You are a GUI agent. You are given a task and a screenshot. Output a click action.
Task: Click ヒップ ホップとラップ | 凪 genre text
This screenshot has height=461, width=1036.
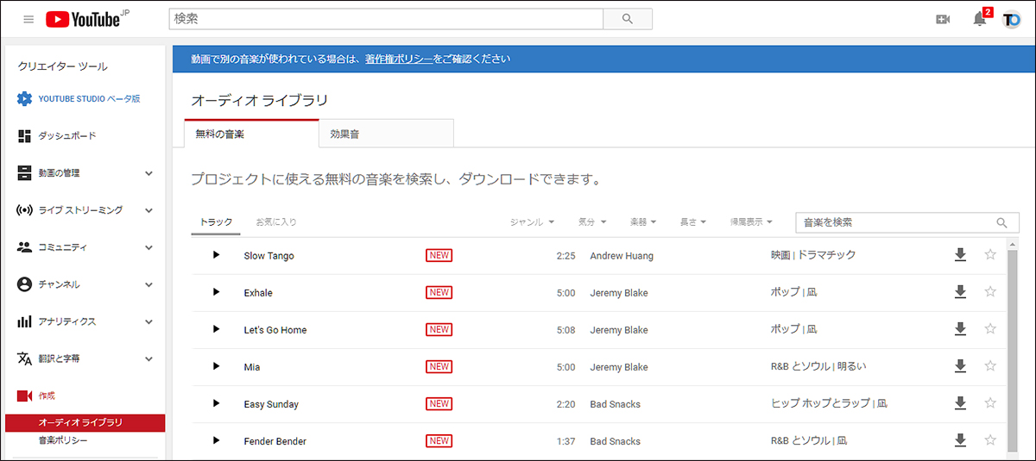(829, 403)
